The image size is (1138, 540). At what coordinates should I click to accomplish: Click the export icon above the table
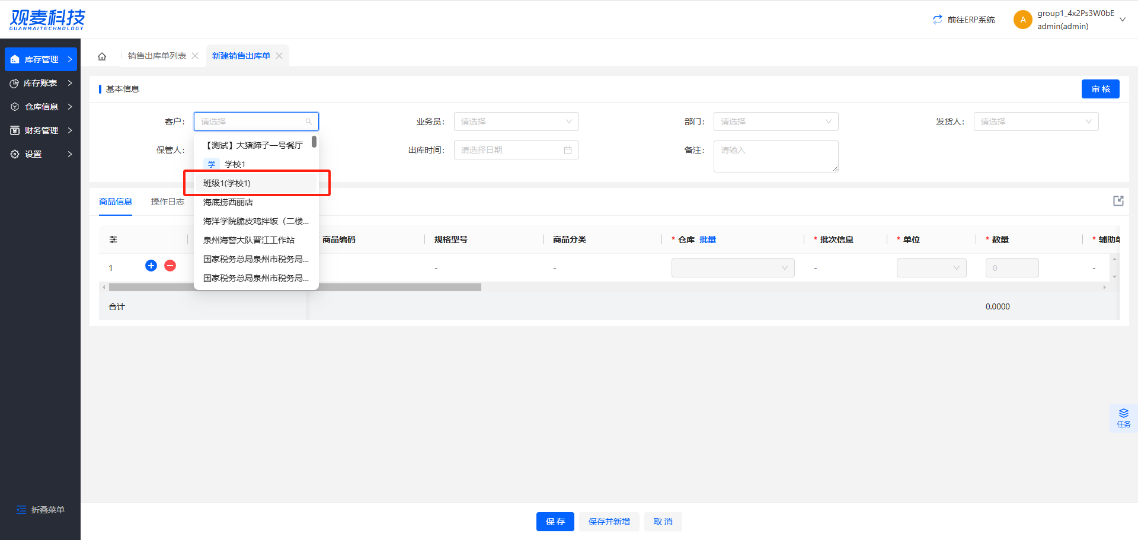point(1118,201)
